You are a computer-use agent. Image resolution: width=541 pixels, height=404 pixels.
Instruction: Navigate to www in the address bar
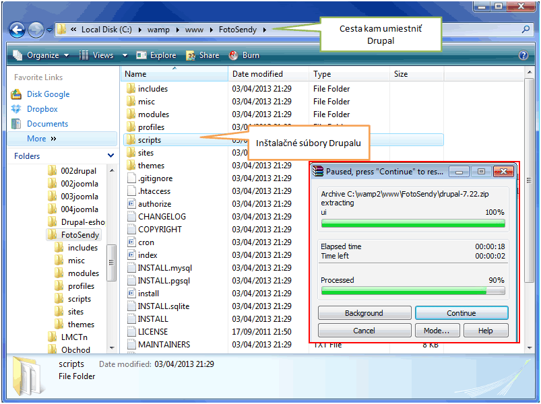194,30
